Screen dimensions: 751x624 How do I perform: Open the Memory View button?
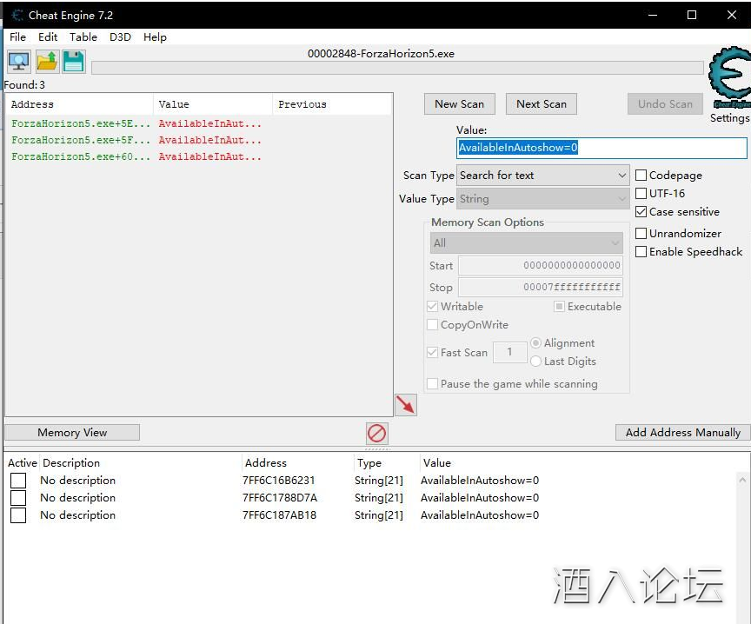(72, 433)
